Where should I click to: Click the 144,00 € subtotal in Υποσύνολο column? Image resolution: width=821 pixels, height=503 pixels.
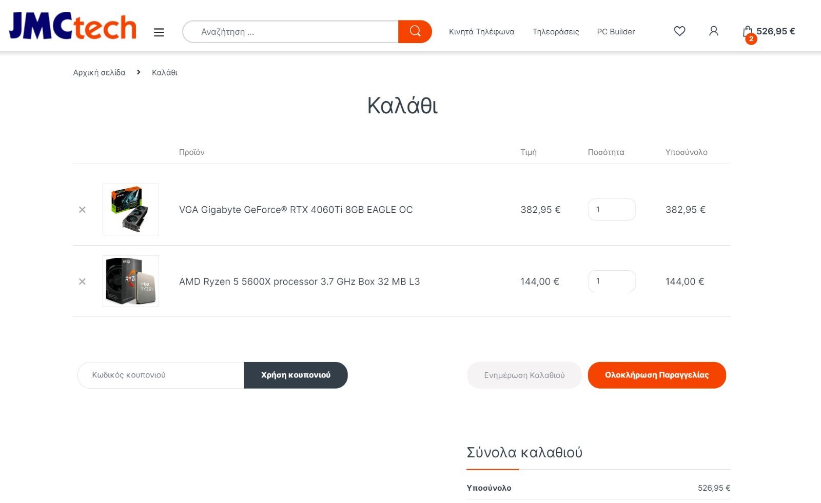685,281
